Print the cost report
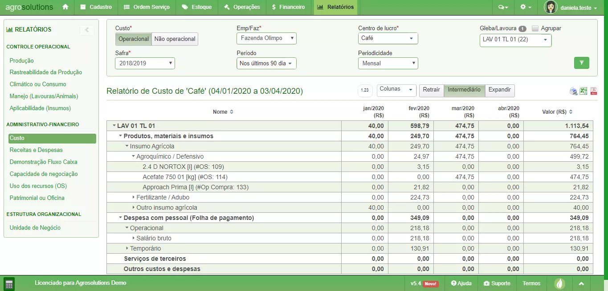The image size is (608, 291). [x=574, y=91]
